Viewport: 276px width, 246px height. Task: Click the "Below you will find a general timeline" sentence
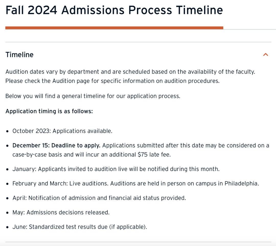(93, 97)
